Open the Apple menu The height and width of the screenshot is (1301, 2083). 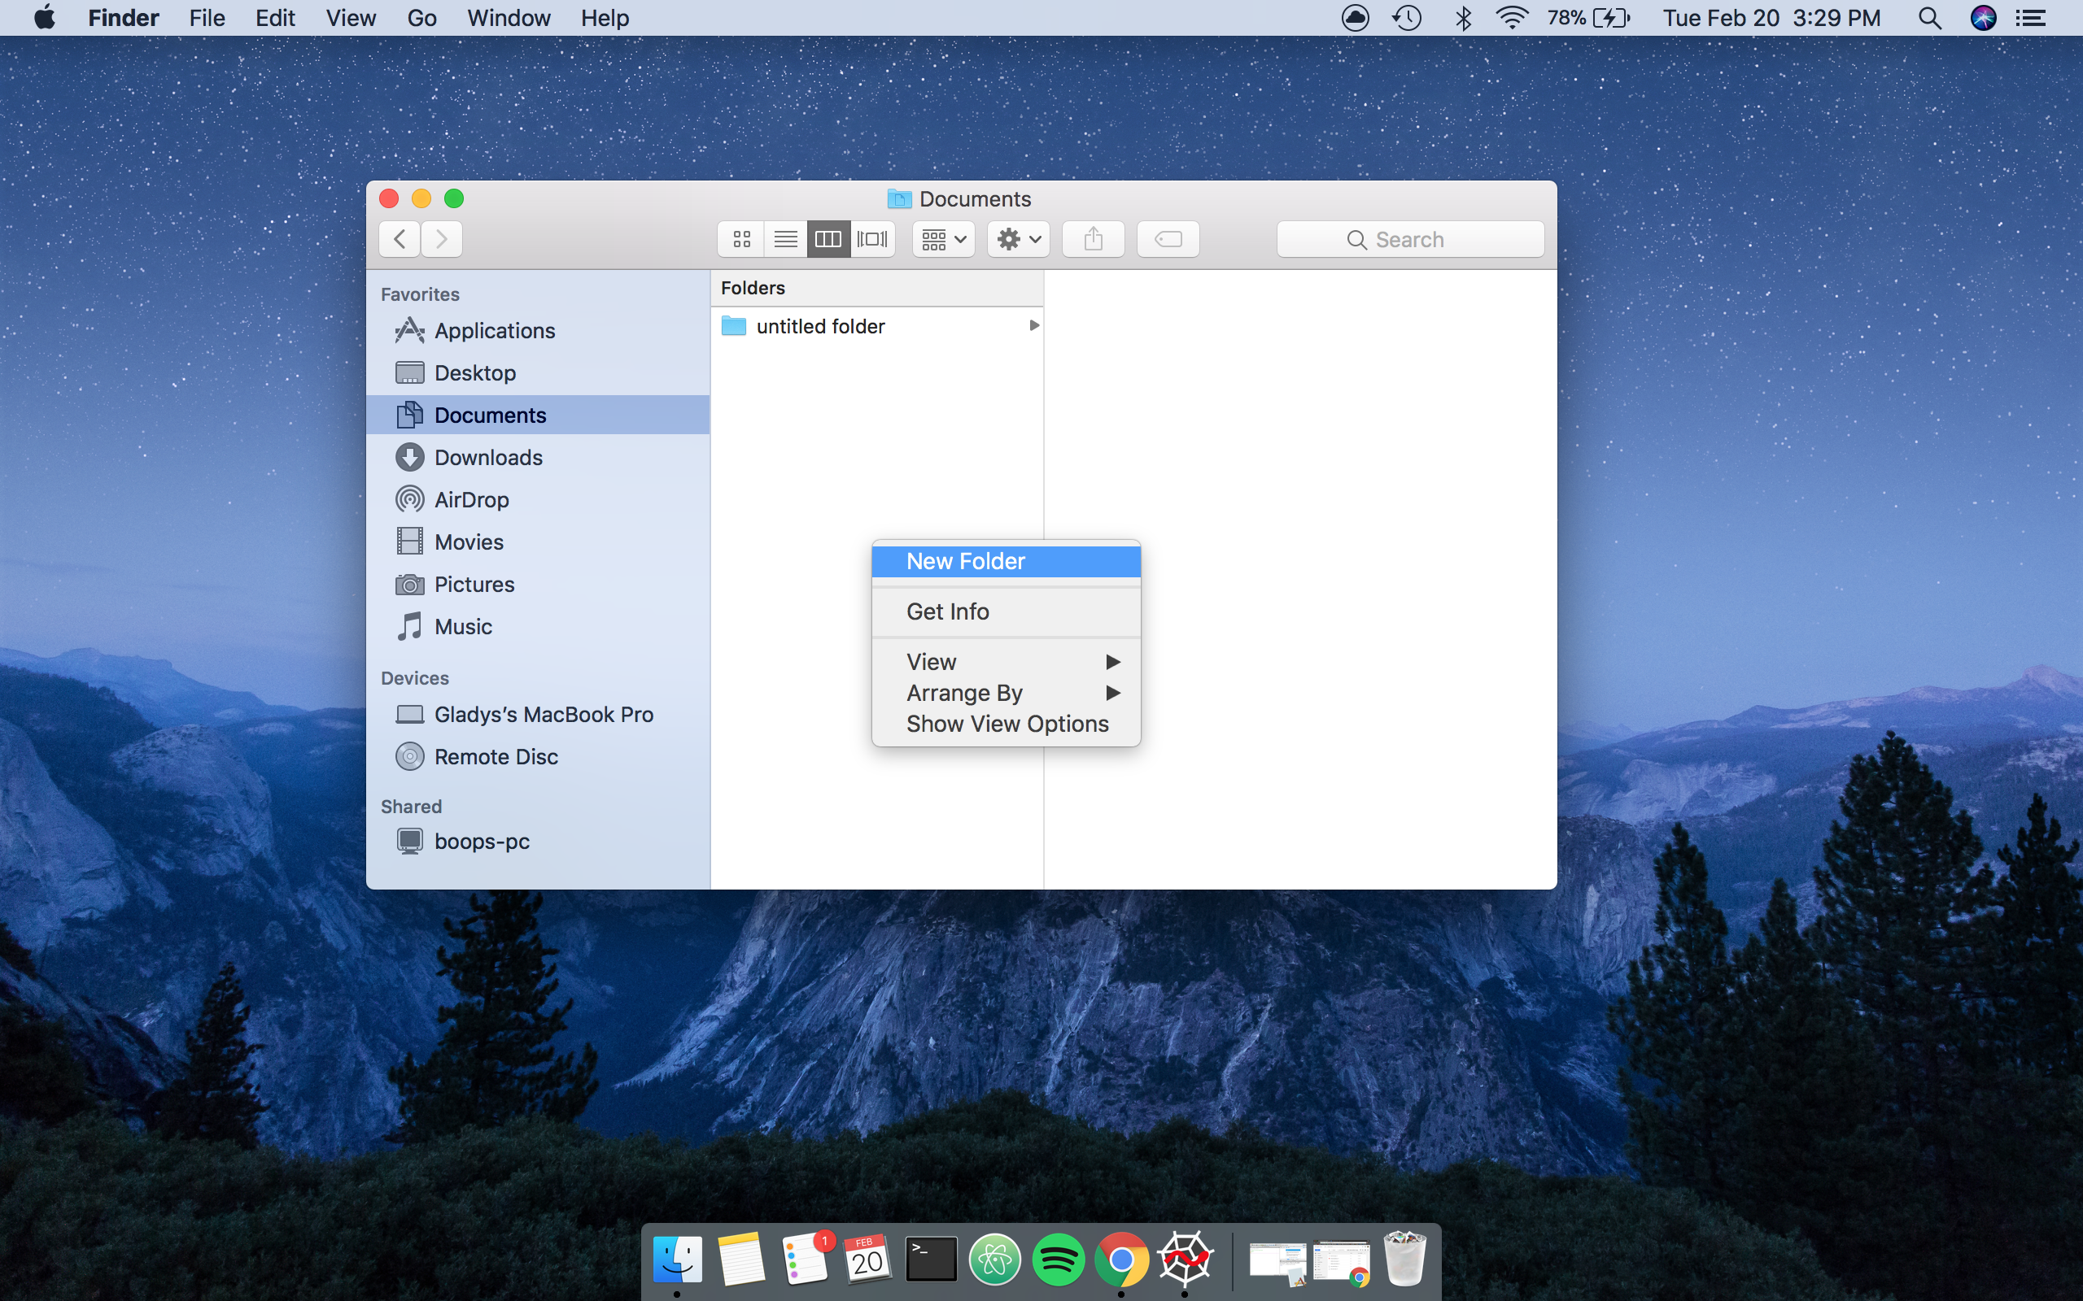coord(45,17)
